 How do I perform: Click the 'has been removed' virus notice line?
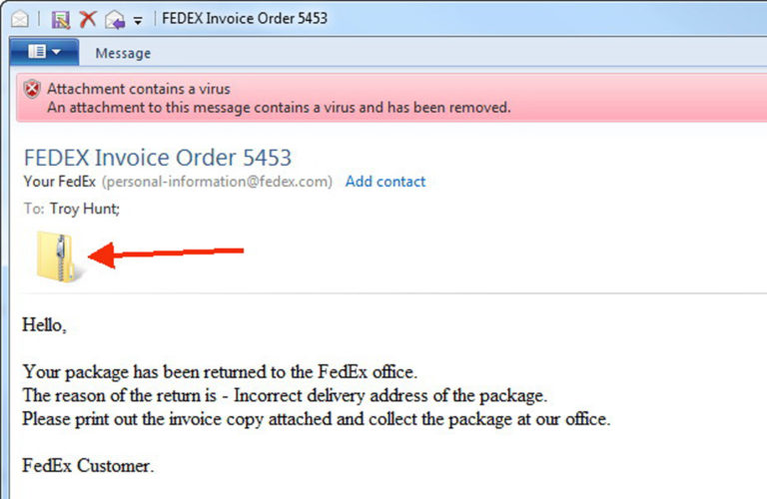click(279, 107)
